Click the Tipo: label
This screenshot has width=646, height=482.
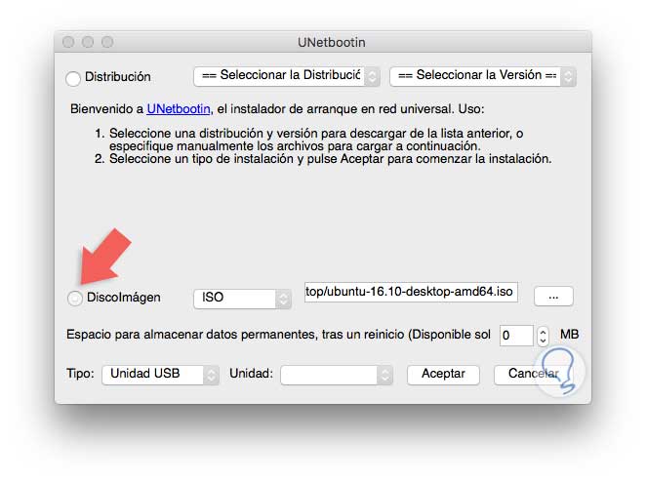pyautogui.click(x=80, y=374)
